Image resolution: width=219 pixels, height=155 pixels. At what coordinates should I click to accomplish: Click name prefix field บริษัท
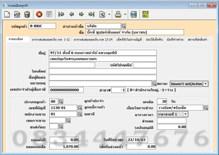(103, 26)
